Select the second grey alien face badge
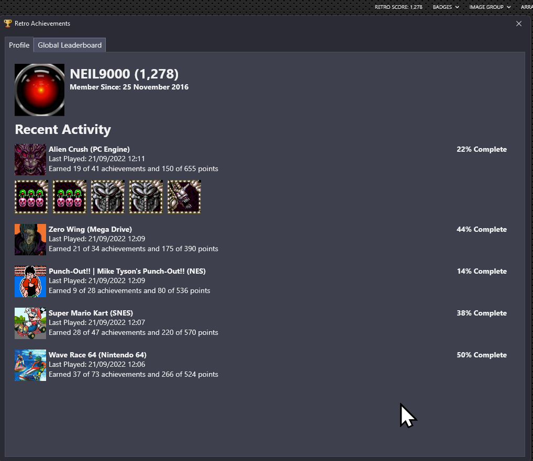The image size is (533, 461). 146,197
